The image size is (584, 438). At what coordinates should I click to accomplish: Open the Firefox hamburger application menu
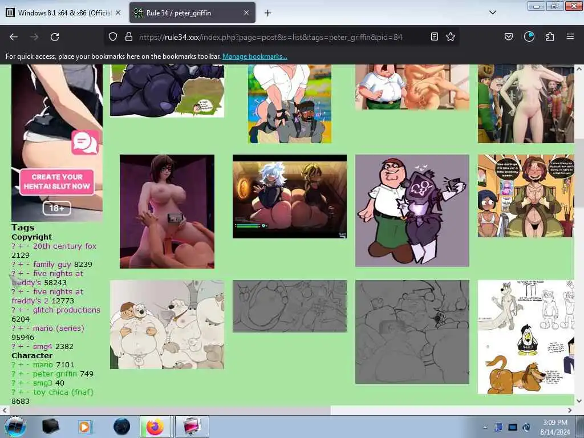570,36
